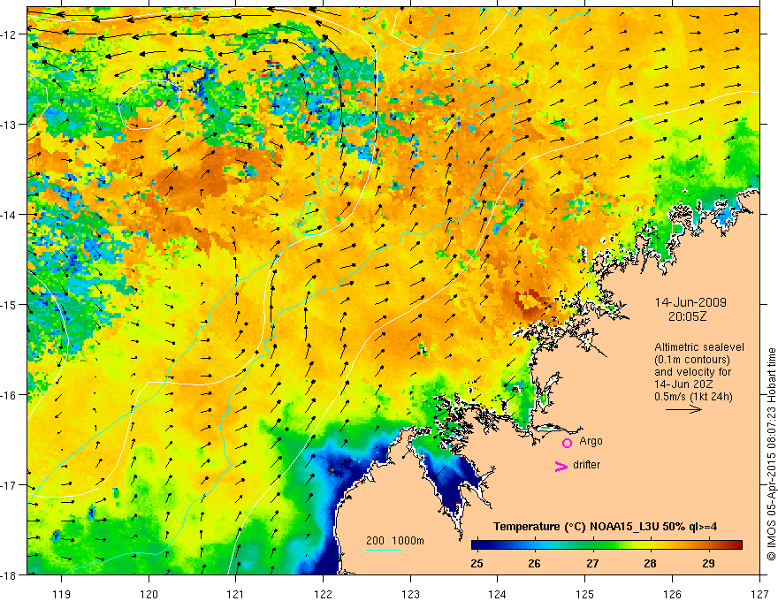Click the latitude axis label -14
778x601 pixels.
pyautogui.click(x=10, y=215)
